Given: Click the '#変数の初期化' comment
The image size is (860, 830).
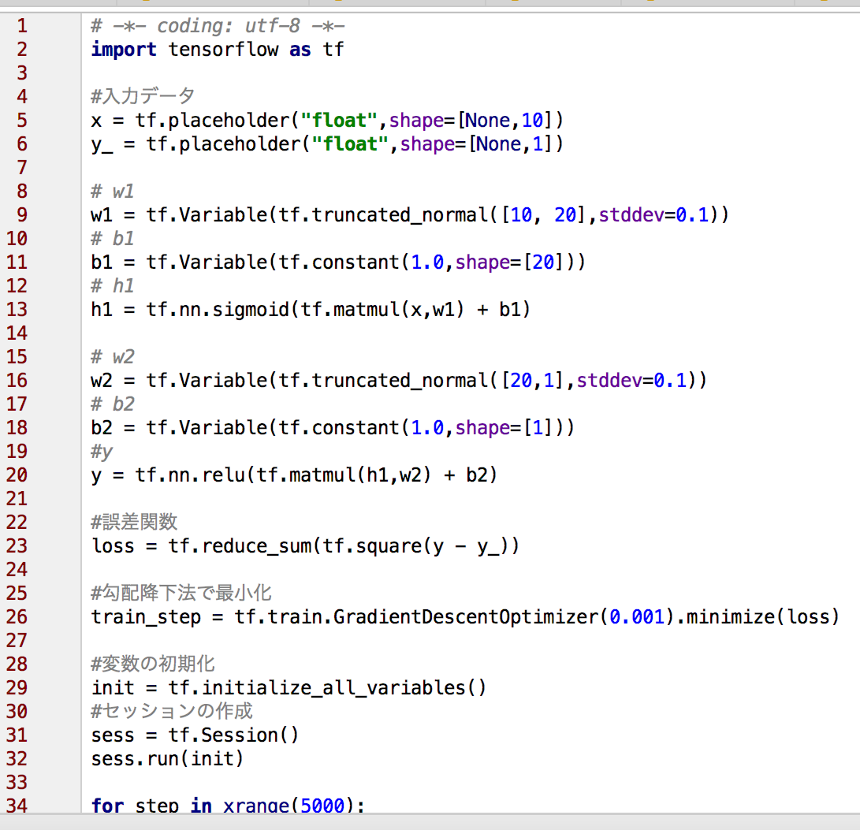Looking at the screenshot, I should tap(153, 664).
